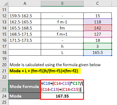Select row 11 header

point(4,10)
